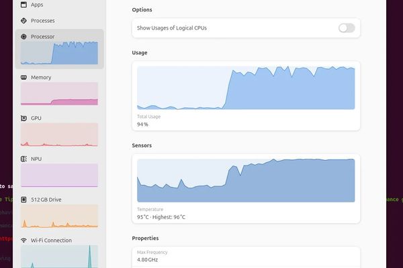Click the Memory usage mini graph
The image size is (403, 268).
pyautogui.click(x=59, y=94)
